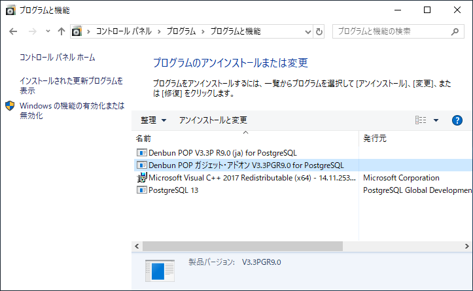
Task: Click the search magnifier icon
Action: pyautogui.click(x=455, y=31)
